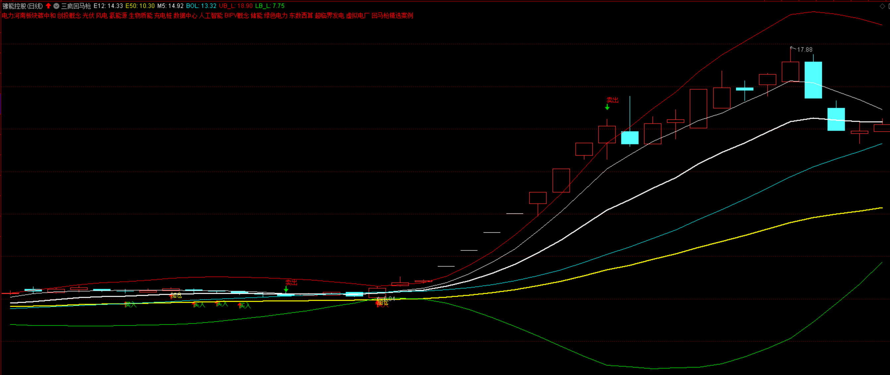Click green 卖出 arrow in flat consolidation area
This screenshot has height=375, width=890.
coord(286,289)
